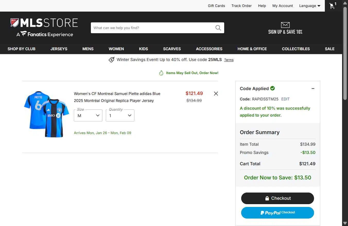The height and width of the screenshot is (226, 348).
Task: Open the Jerseys menu
Action: (59, 49)
